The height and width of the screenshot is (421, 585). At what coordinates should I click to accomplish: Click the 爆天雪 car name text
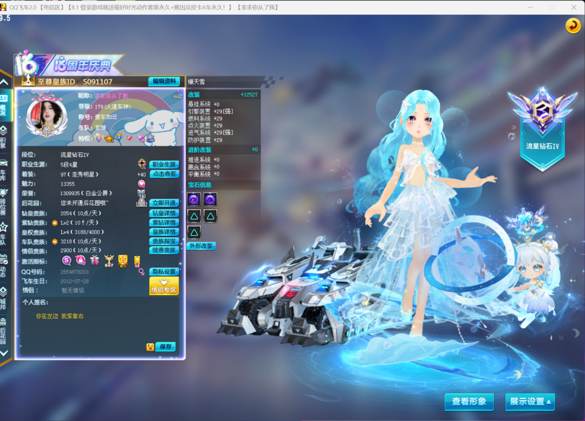tap(196, 82)
